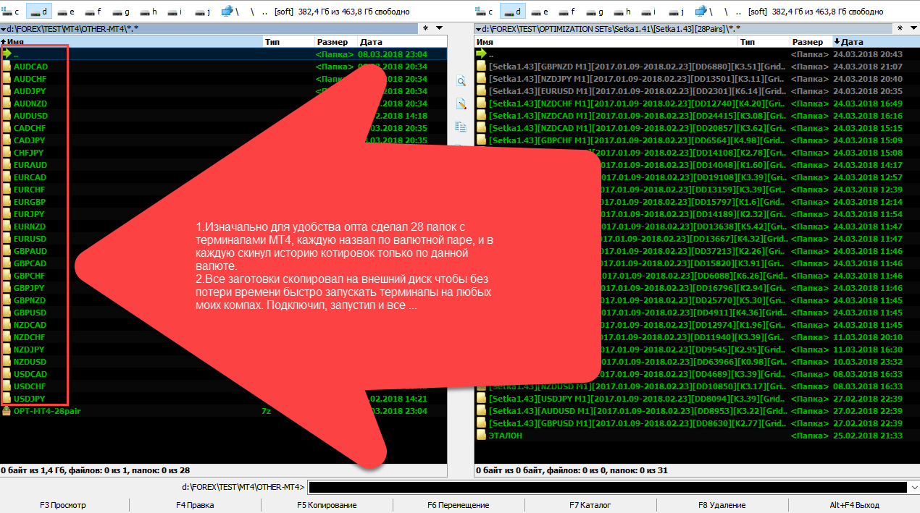920x513 pixels.
Task: Switch right panel to drive h
Action: click(623, 11)
